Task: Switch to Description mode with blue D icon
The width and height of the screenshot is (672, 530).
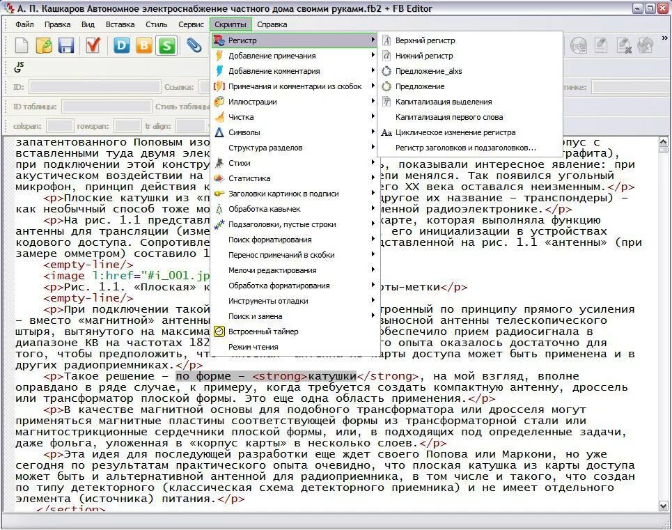Action: (121, 45)
